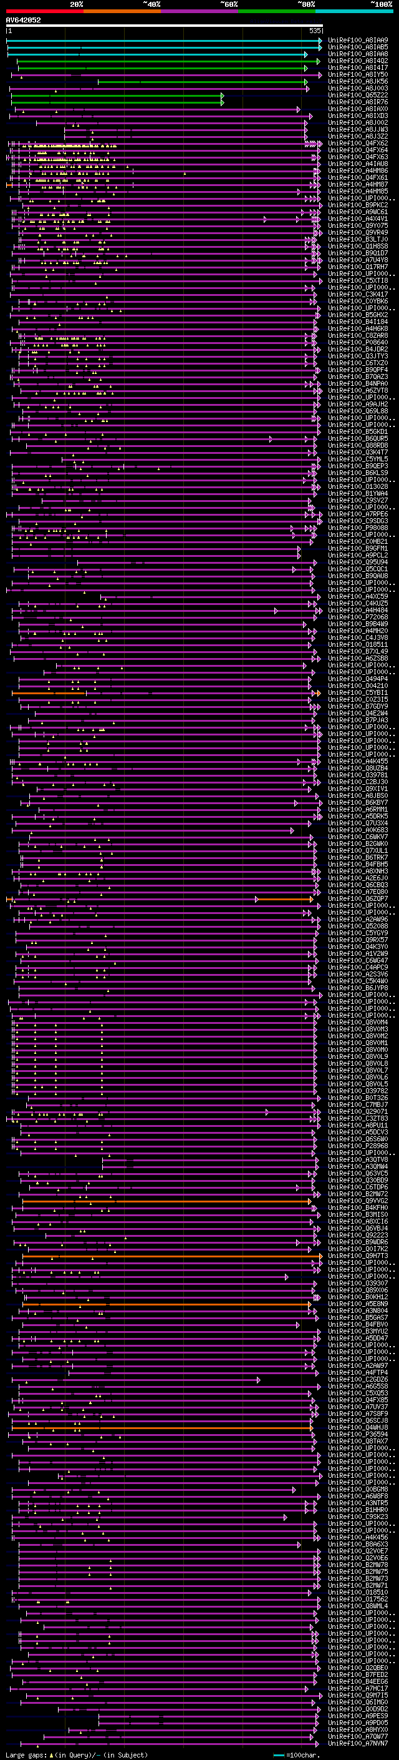The width and height of the screenshot is (399, 1760).
Task: Open hit UniRef100_A8I4Q2
Action: pyautogui.click(x=358, y=61)
